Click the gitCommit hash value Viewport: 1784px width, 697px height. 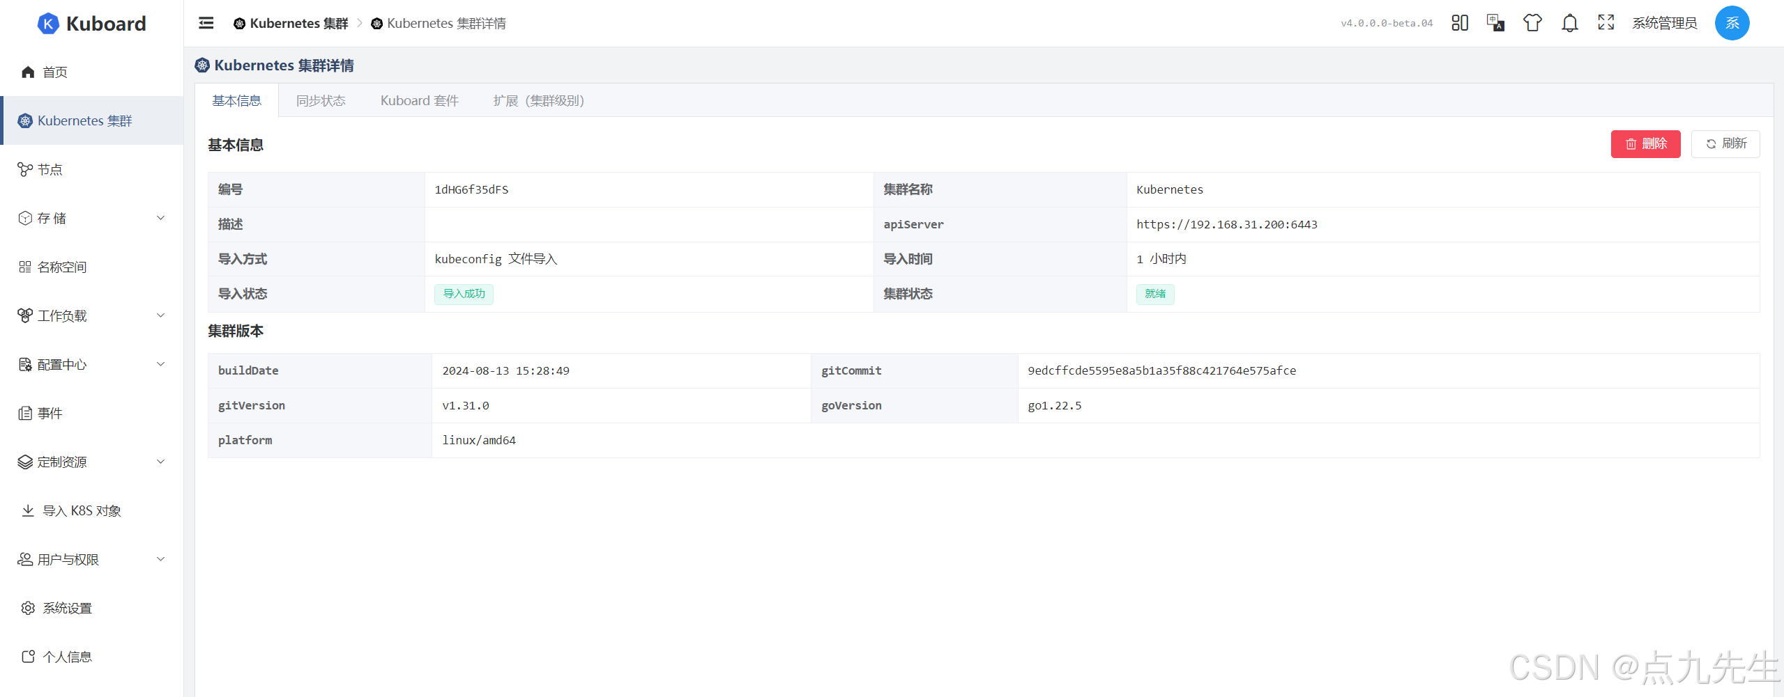coord(1162,370)
